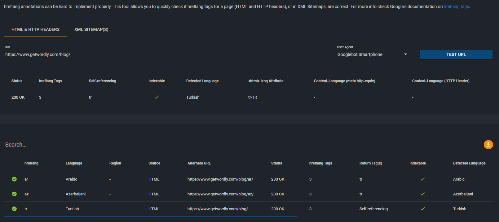499x222 pixels.
Task: Click indexable checkmark in the Arabic row
Action: click(x=422, y=179)
